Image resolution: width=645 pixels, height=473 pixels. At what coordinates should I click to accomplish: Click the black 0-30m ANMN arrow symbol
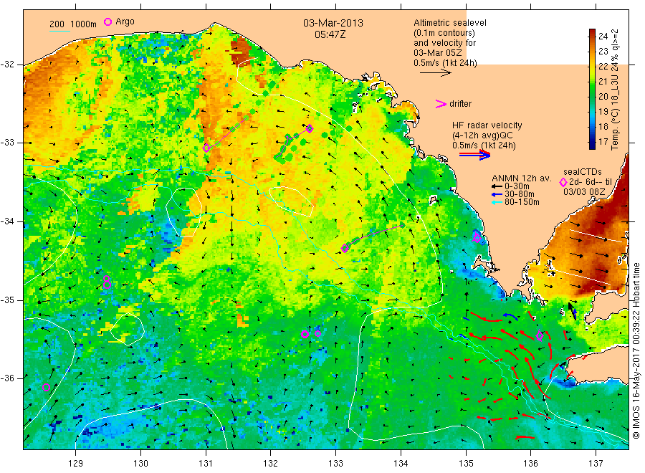(x=497, y=186)
